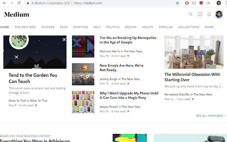
Task: Open "Why I Won't Upgrade My Phone" article
Action: [x=129, y=95]
